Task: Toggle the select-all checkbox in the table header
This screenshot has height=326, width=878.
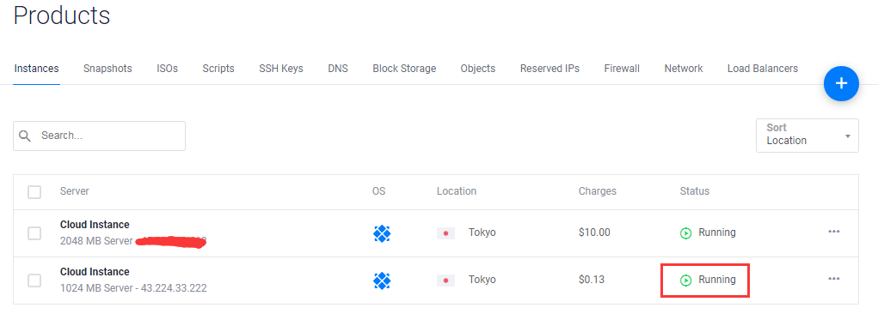Action: click(x=34, y=192)
